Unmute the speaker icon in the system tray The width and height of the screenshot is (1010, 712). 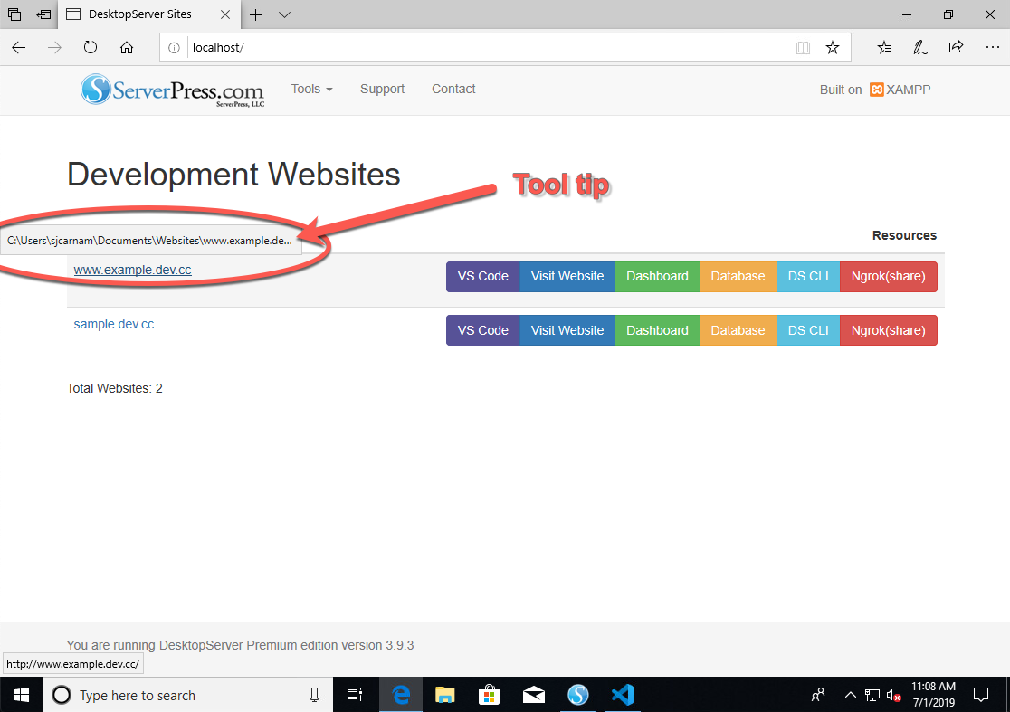point(893,695)
